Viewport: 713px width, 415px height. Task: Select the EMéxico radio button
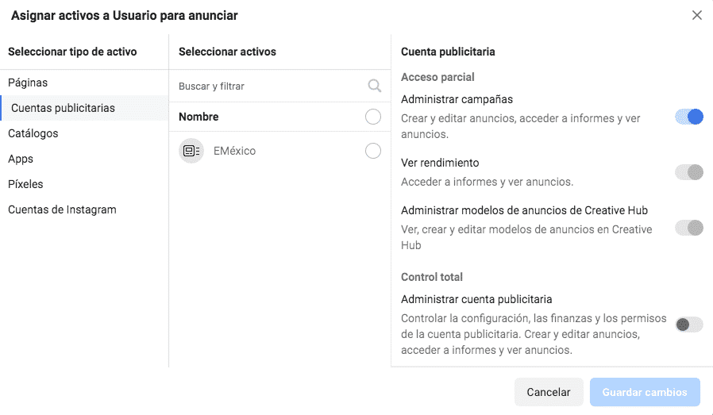click(x=373, y=151)
